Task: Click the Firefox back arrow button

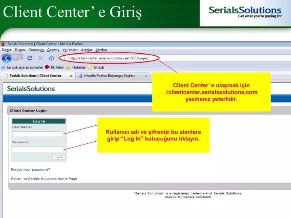Action: (6, 58)
